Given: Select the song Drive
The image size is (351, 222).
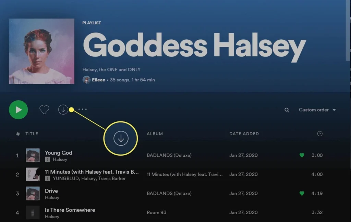Looking at the screenshot, I should pos(51,191).
